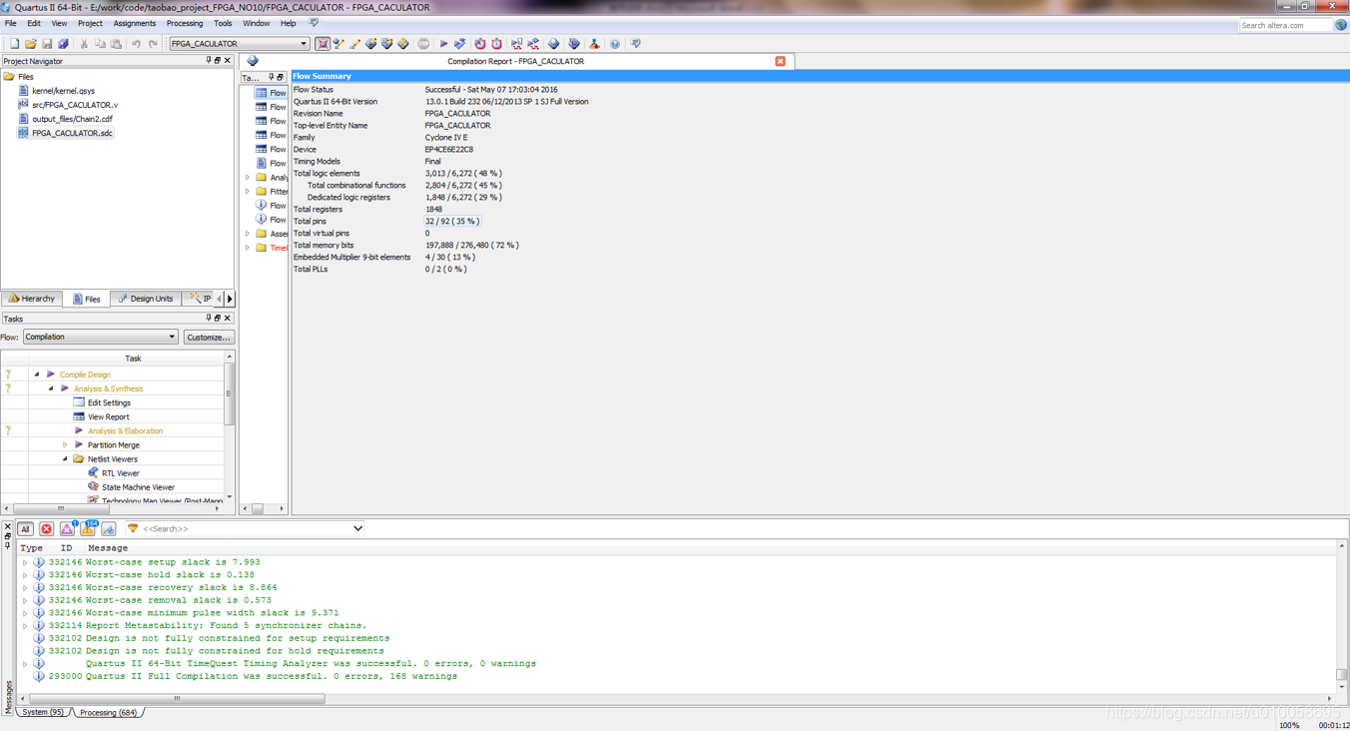Screen dimensions: 1350x731
Task: Click the Help toolbar icon
Action: click(x=615, y=44)
